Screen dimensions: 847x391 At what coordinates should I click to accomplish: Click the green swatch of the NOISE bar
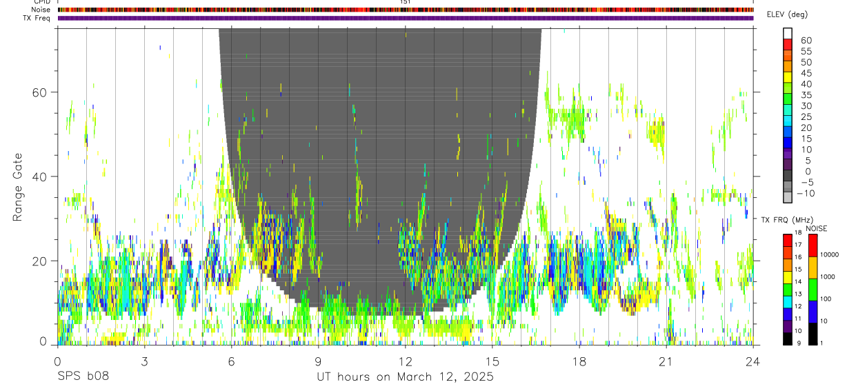point(813,289)
